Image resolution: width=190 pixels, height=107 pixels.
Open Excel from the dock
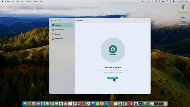120,104
